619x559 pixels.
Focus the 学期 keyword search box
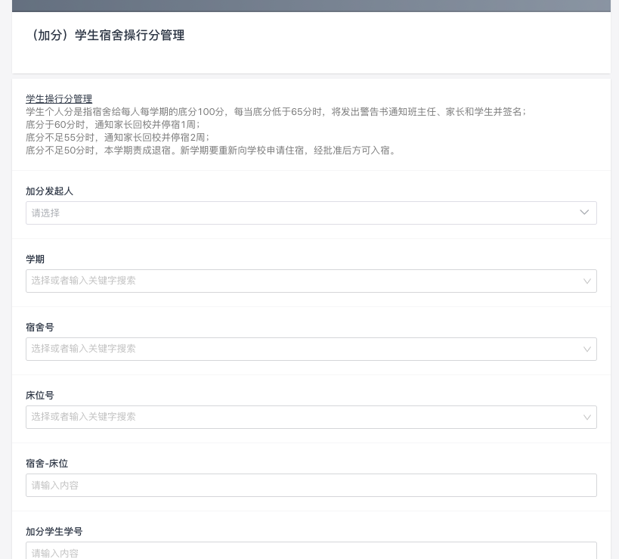[x=302, y=281]
